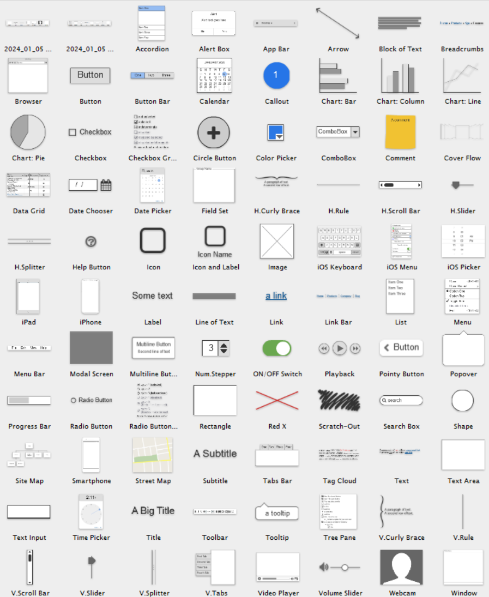The image size is (489, 597).
Task: Select the Chart: Pie icon
Action: click(x=28, y=132)
